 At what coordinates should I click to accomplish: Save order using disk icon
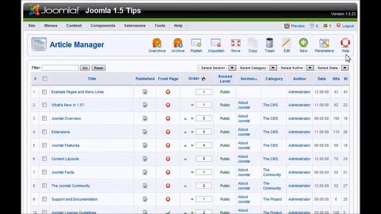[204, 78]
